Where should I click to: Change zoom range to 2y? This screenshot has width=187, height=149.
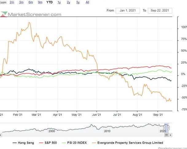tap(68, 2)
